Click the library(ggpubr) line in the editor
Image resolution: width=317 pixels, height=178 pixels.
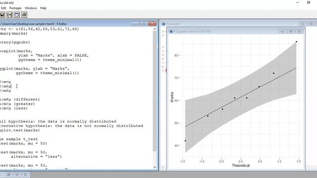pos(15,42)
